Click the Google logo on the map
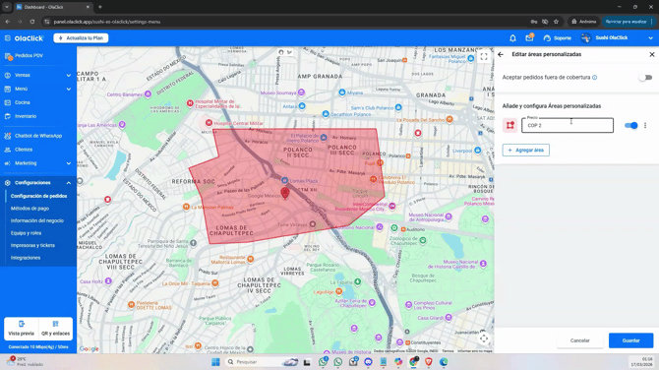 (90, 349)
